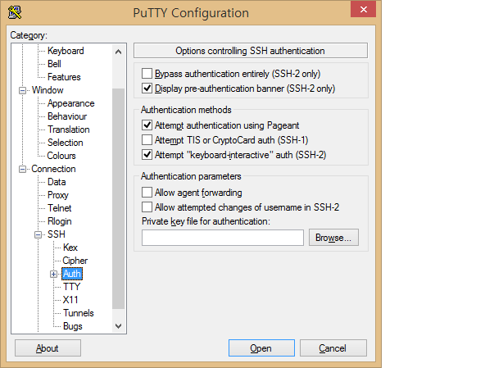
Task: Check Allow agent forwarding
Action: click(x=147, y=193)
